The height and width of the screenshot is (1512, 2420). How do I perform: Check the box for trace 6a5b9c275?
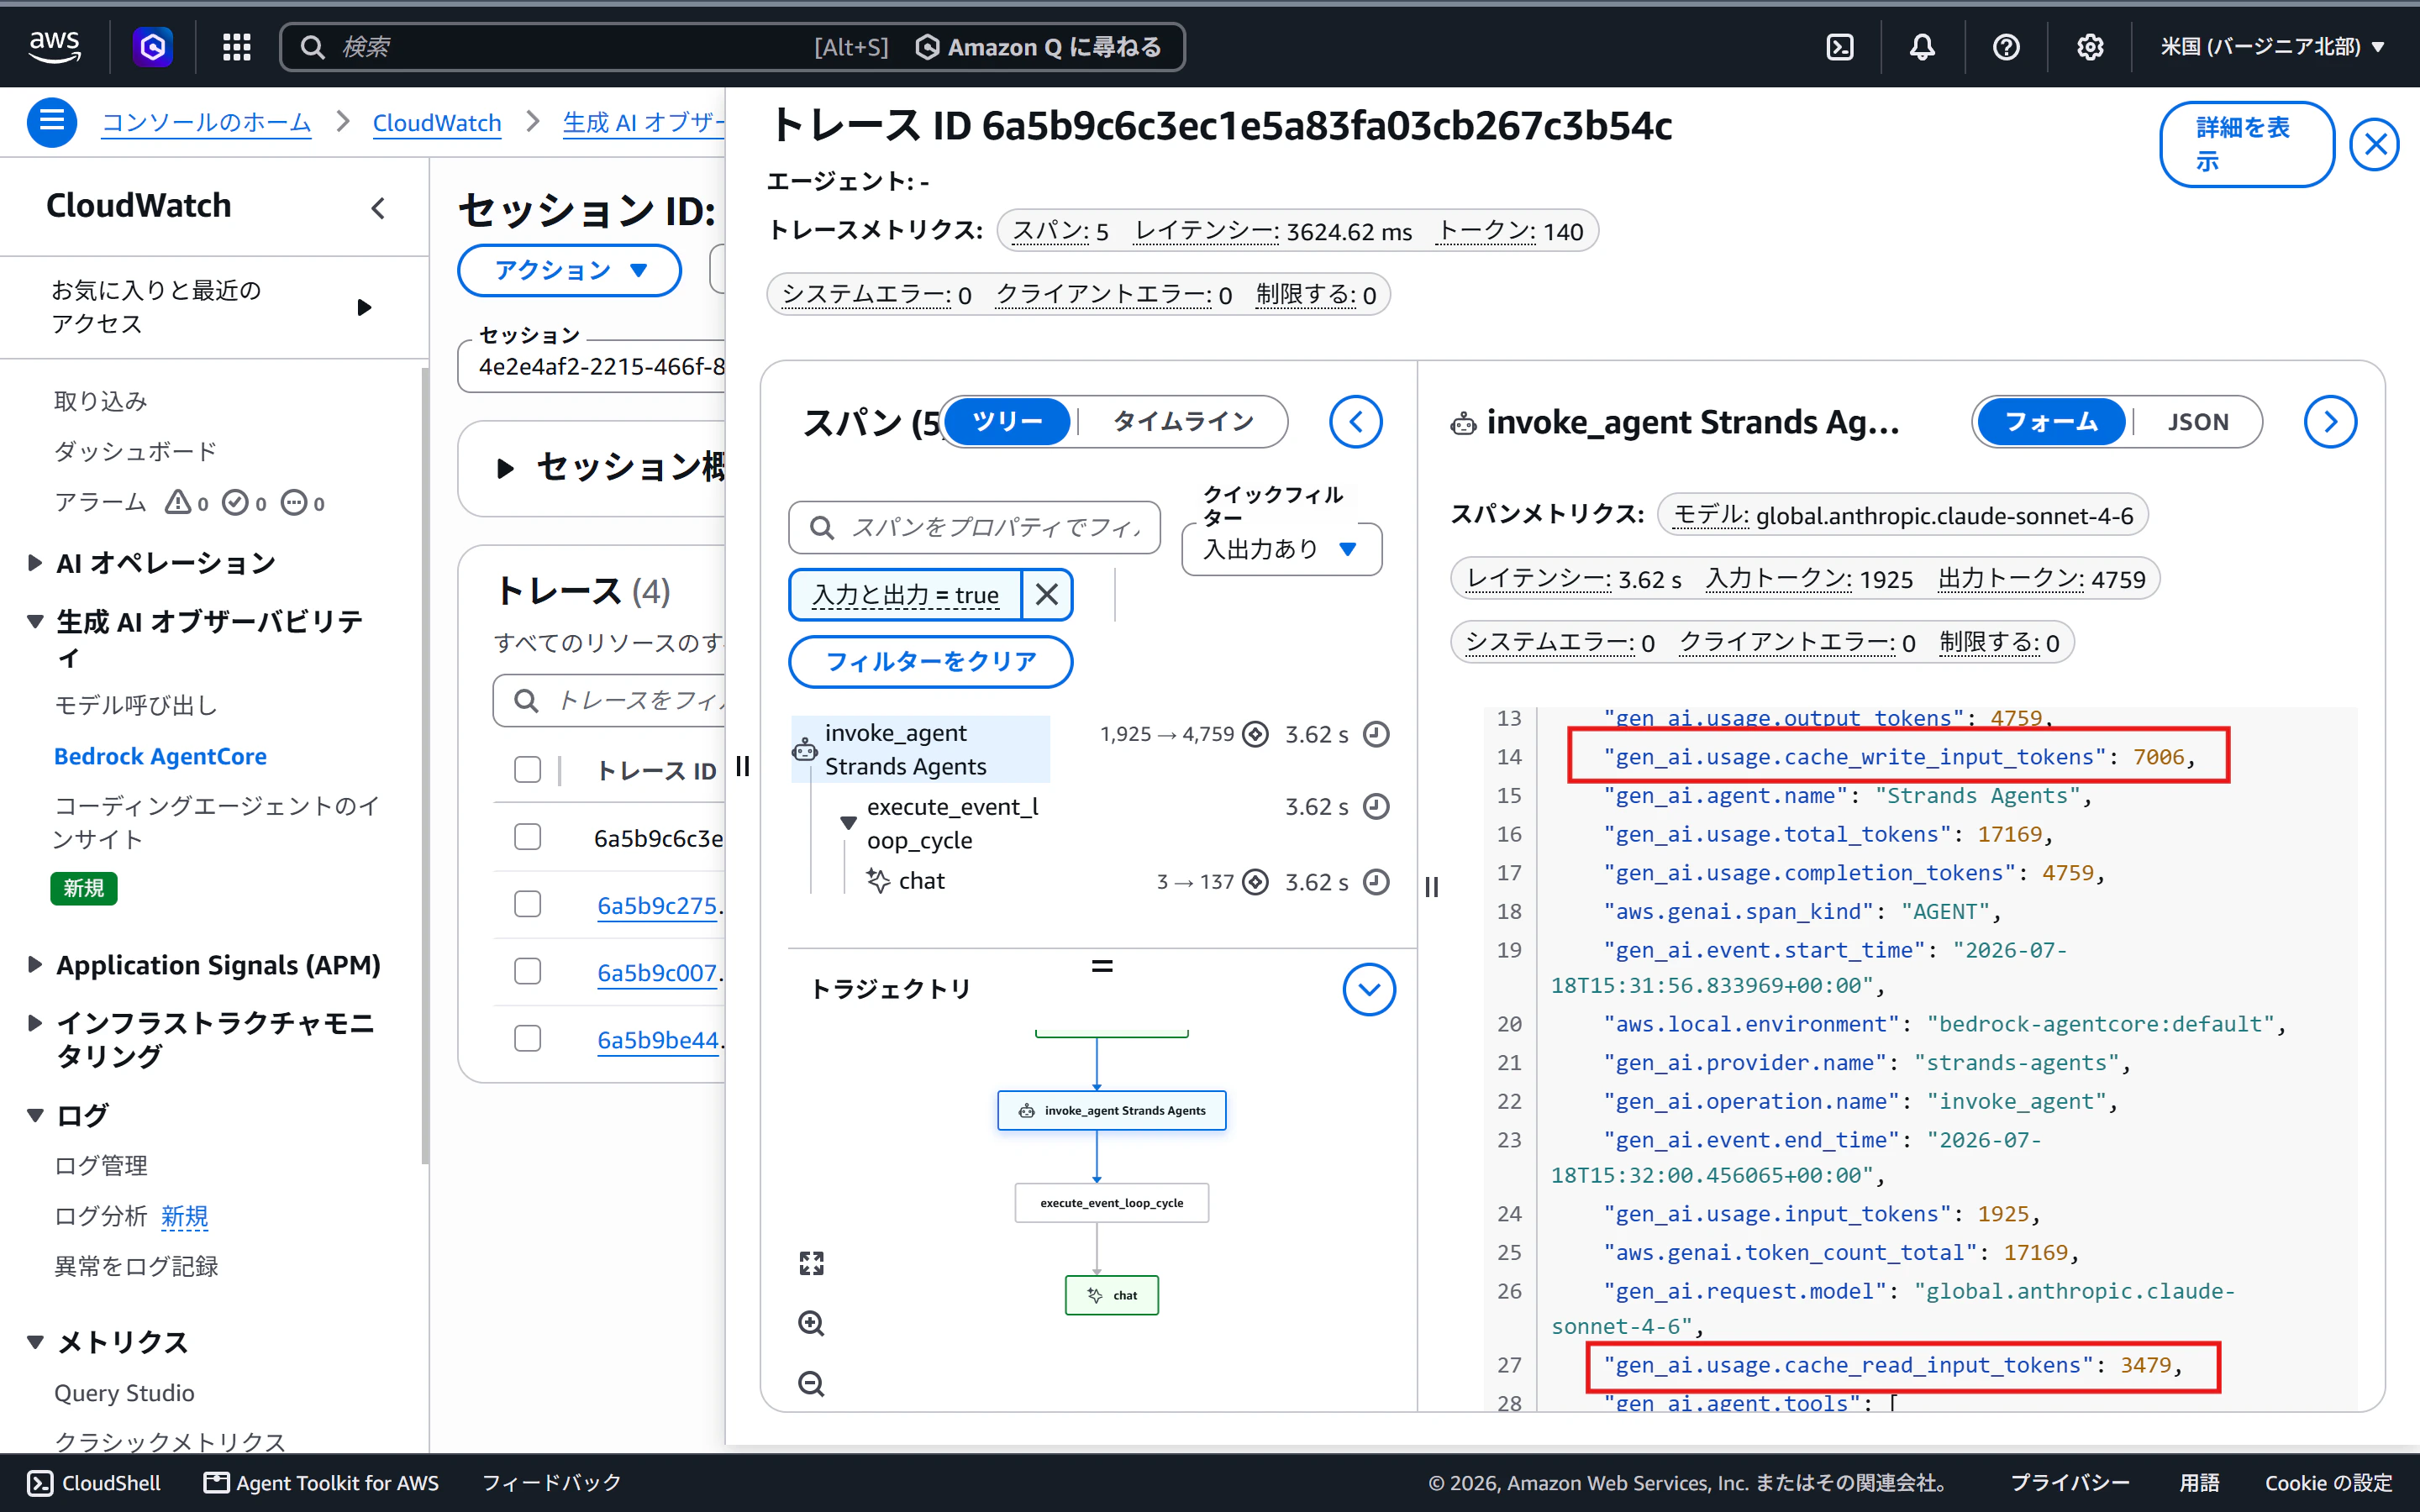coord(527,904)
